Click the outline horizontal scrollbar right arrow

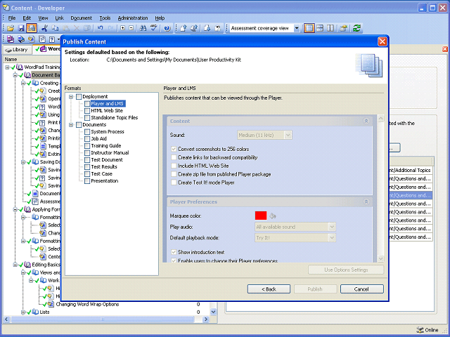206,319
